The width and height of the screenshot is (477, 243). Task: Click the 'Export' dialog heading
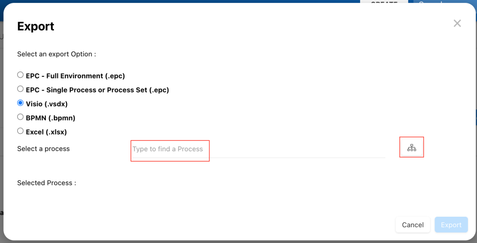(x=36, y=26)
